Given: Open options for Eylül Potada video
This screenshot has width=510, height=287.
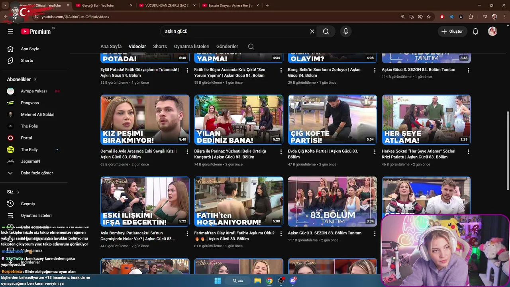Looking at the screenshot, I should (187, 70).
